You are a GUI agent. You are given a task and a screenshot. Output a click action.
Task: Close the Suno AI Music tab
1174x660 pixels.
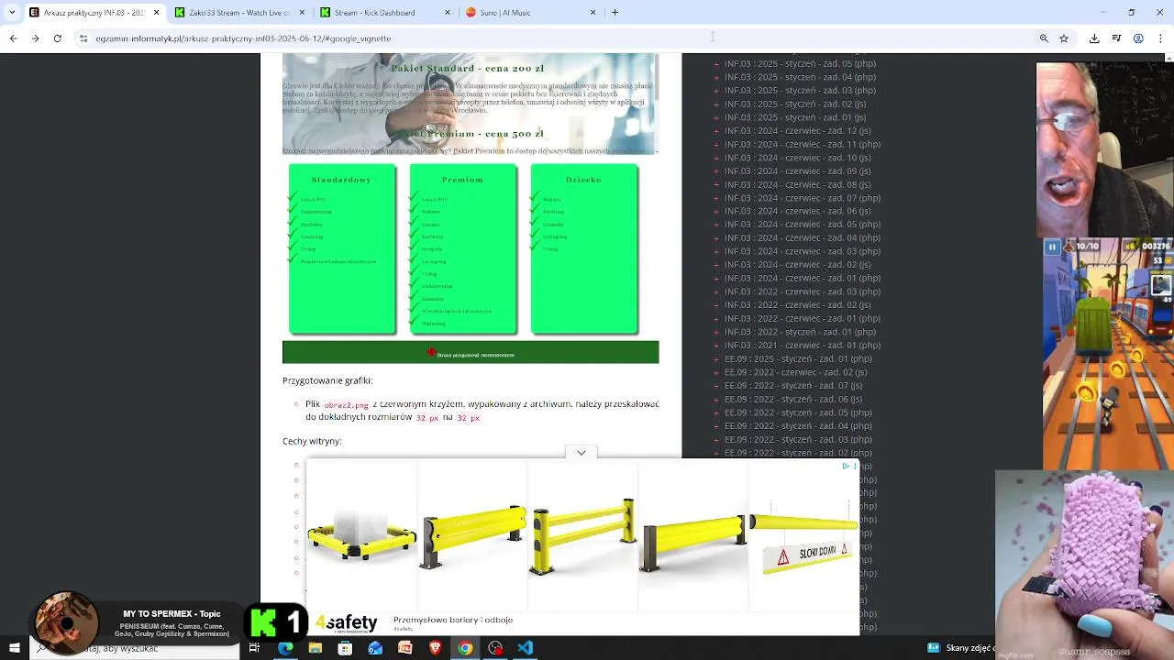(593, 12)
